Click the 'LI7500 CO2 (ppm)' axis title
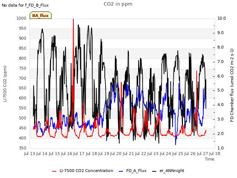The height and width of the screenshot is (178, 237). pyautogui.click(x=5, y=84)
